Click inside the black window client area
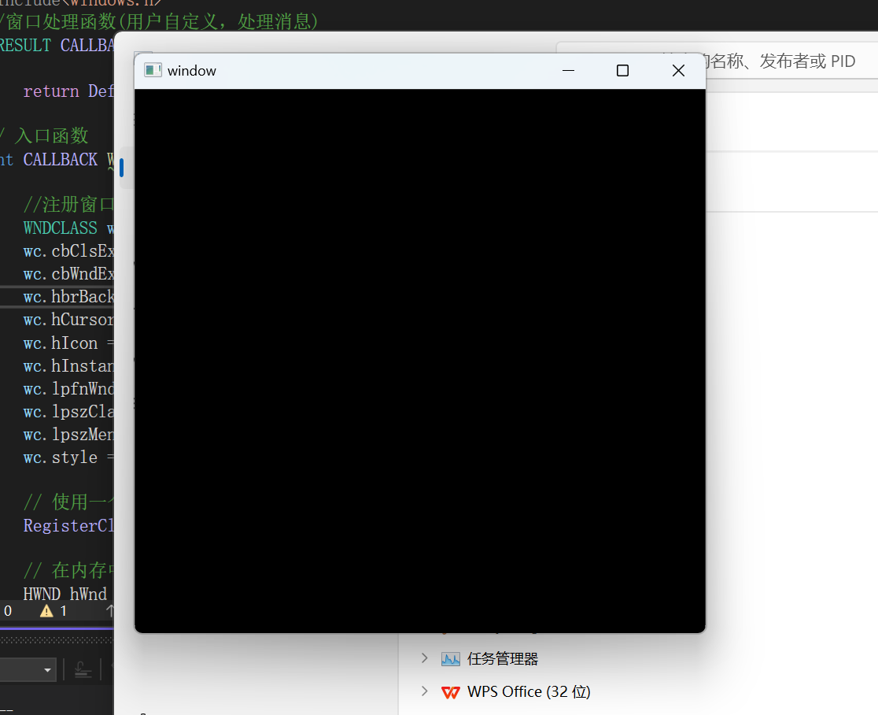 [x=419, y=360]
